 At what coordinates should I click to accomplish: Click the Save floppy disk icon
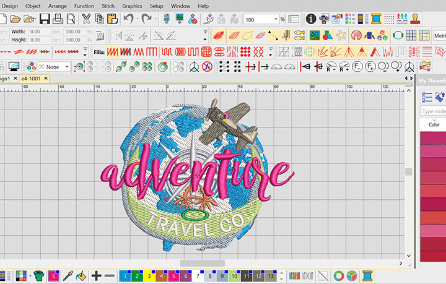coord(45,19)
